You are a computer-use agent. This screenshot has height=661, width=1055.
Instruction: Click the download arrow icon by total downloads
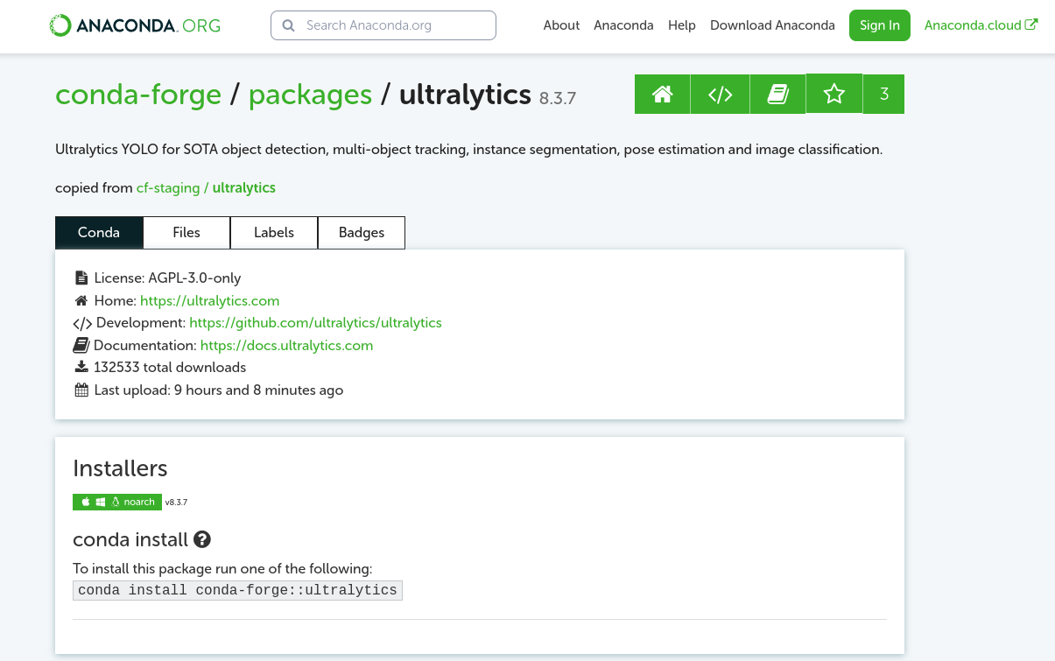pyautogui.click(x=81, y=367)
